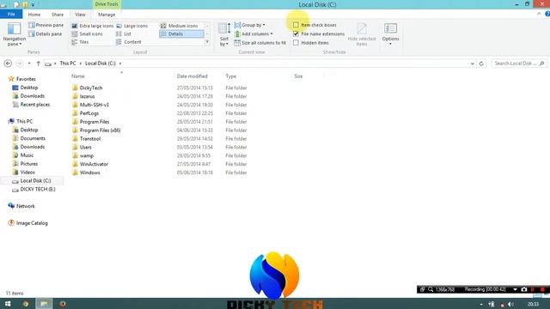The height and width of the screenshot is (309, 550).
Task: Enable Item check boxes
Action: coord(296,25)
